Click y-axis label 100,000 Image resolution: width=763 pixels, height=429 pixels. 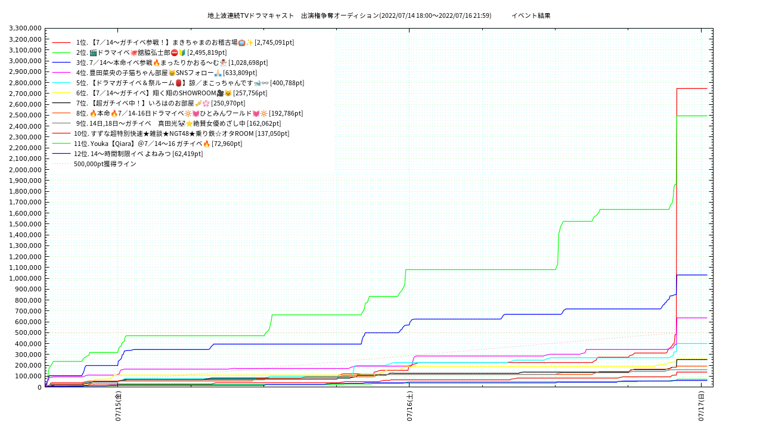[x=29, y=377]
